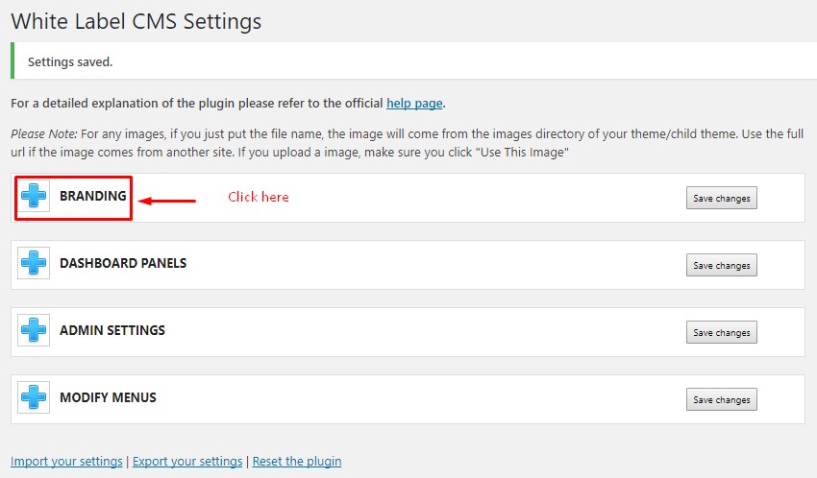Save changes for Modify Menus
817x478 pixels.
pos(721,399)
